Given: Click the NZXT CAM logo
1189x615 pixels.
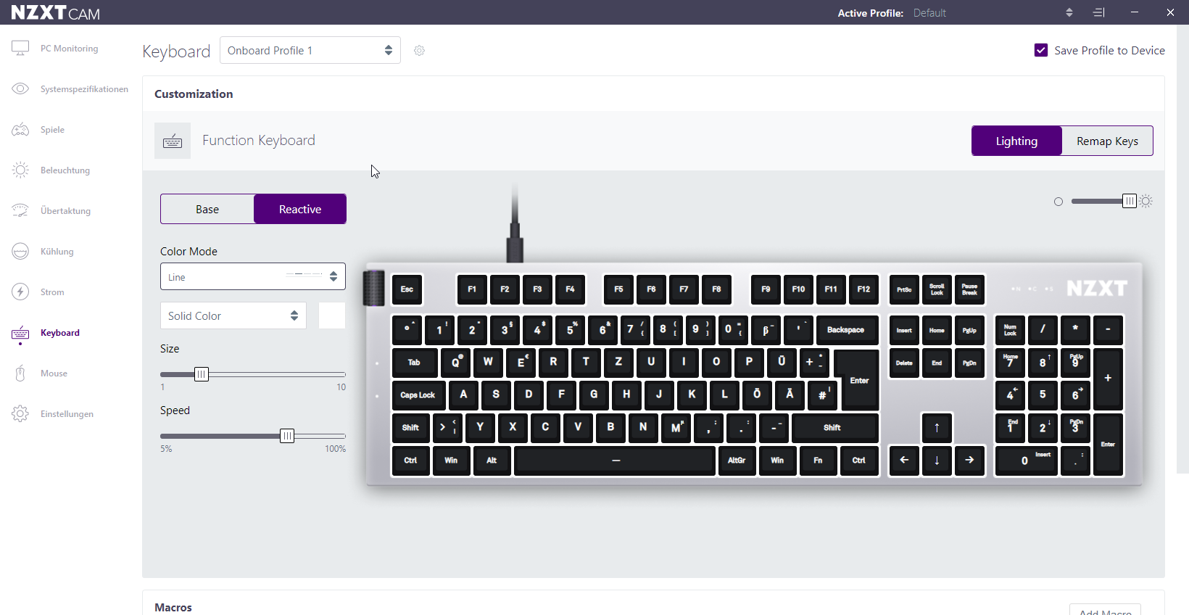Looking at the screenshot, I should pos(55,12).
